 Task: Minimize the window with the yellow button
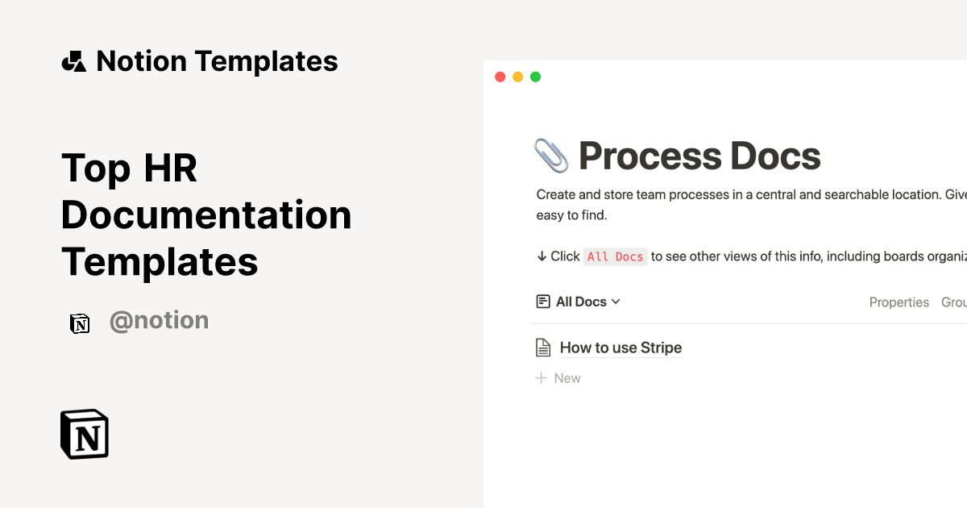(517, 77)
